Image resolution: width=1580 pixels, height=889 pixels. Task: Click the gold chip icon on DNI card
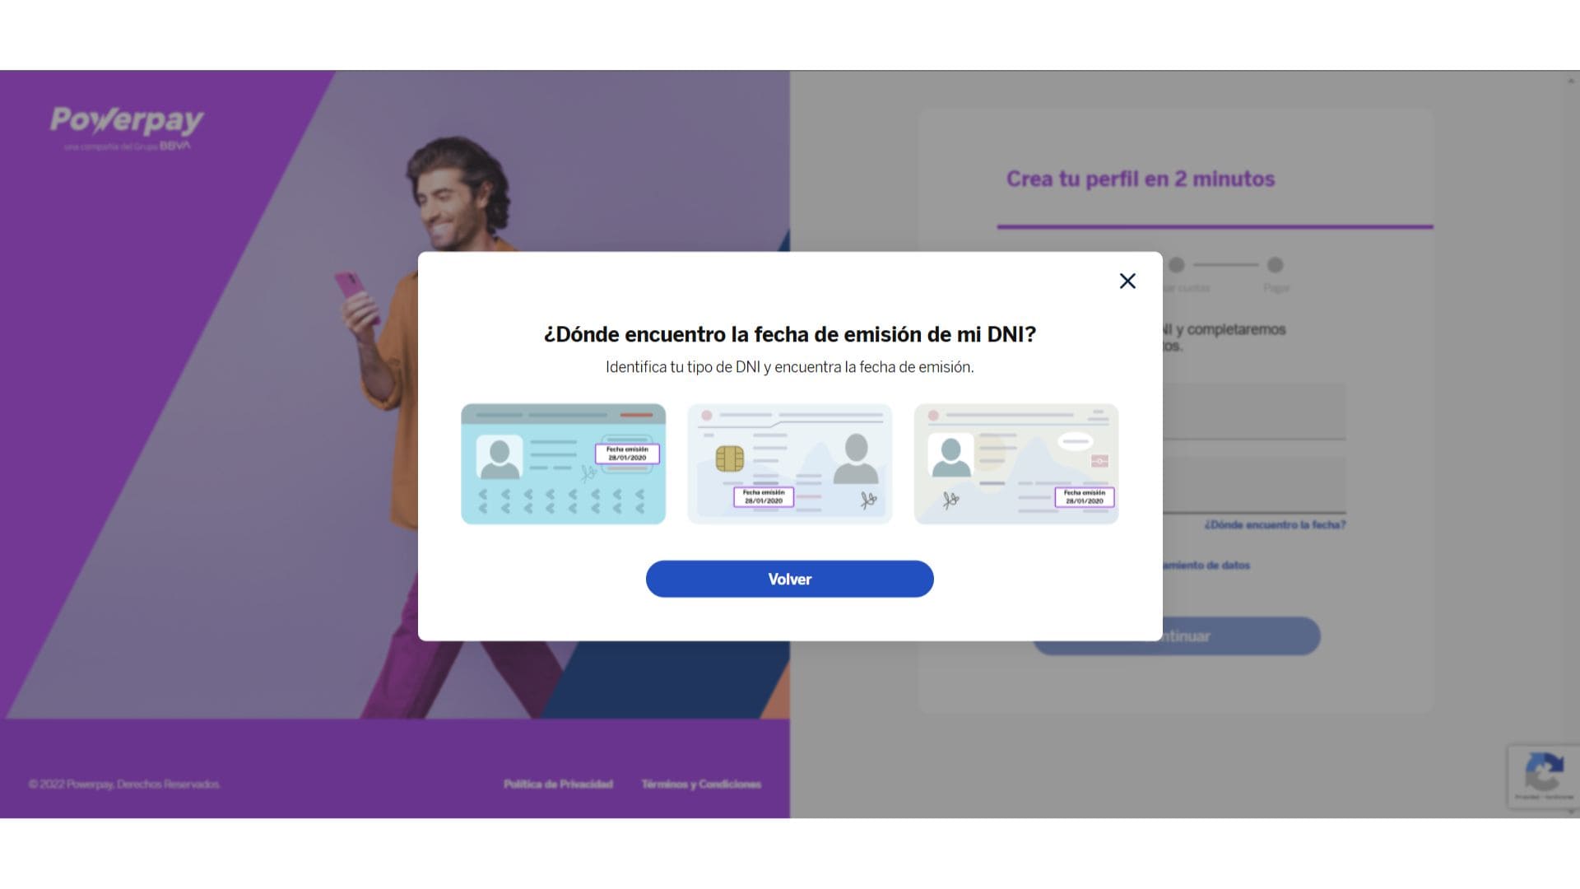coord(729,458)
